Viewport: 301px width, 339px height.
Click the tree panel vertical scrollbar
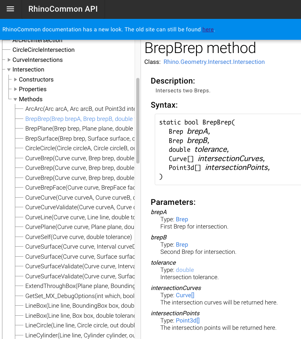click(x=138, y=120)
